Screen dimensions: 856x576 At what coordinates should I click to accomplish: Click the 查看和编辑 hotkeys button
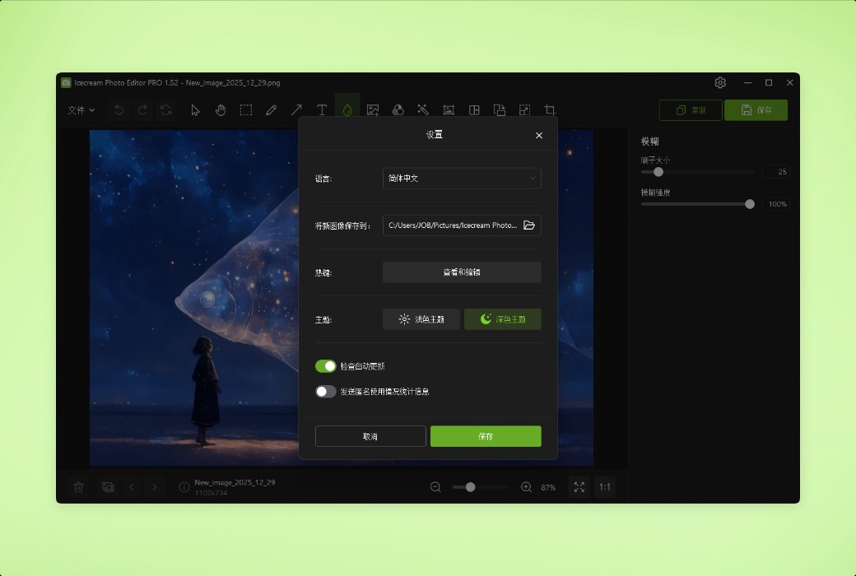tap(461, 272)
